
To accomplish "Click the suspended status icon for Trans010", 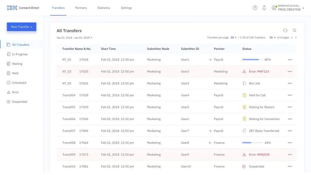I will click(x=244, y=167).
